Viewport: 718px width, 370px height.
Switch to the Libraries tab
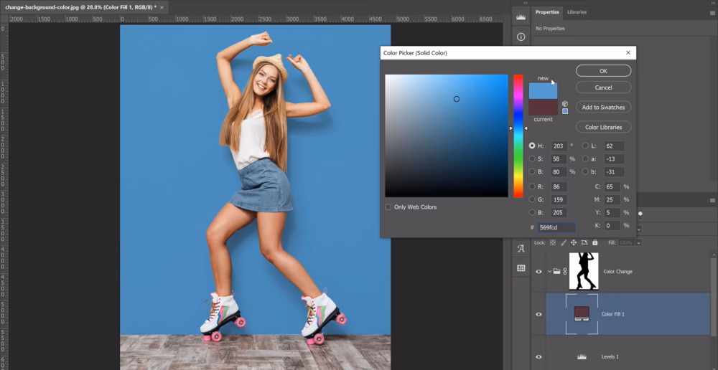pos(577,12)
